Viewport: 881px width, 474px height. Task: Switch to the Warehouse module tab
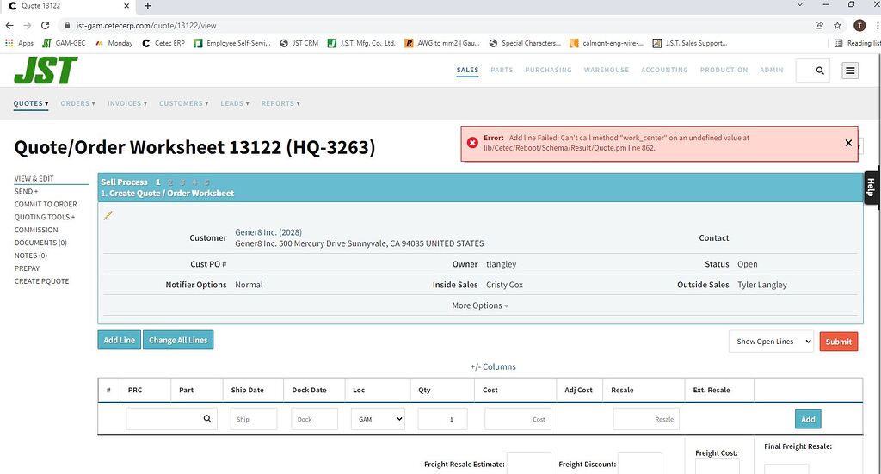pyautogui.click(x=607, y=71)
